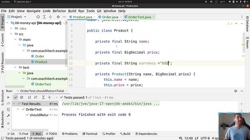Toggle show passed tests
The height and width of the screenshot is (140, 250).
click(x=16, y=98)
